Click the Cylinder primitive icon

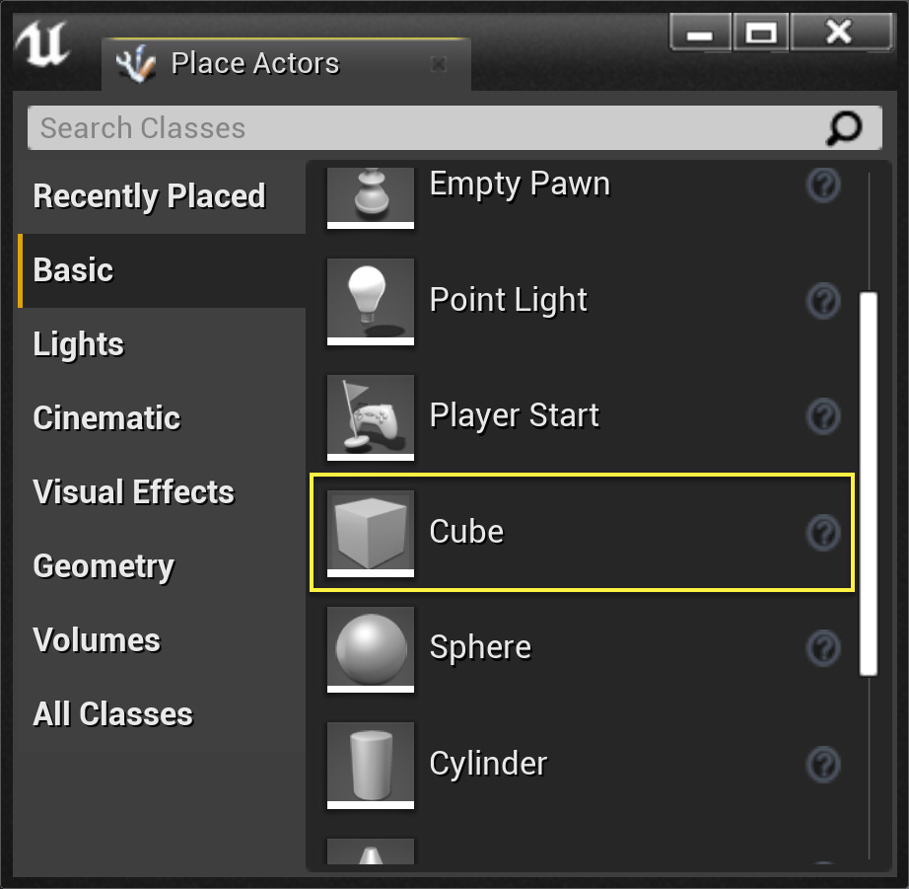point(370,764)
